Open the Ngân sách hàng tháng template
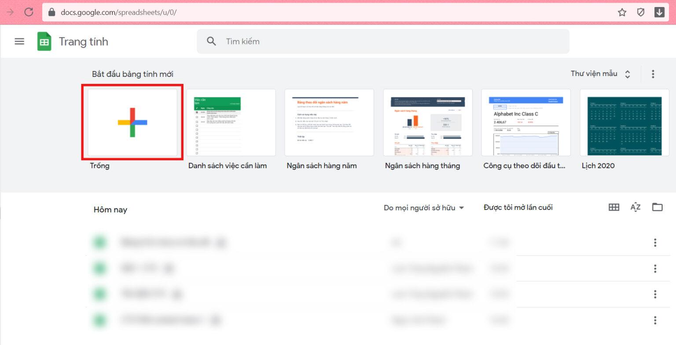 click(428, 122)
